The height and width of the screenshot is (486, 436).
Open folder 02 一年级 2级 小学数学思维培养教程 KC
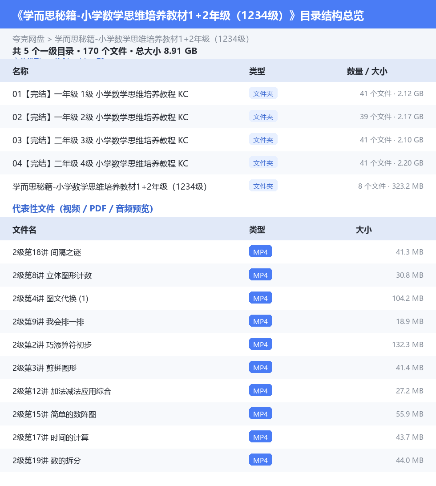(x=100, y=117)
